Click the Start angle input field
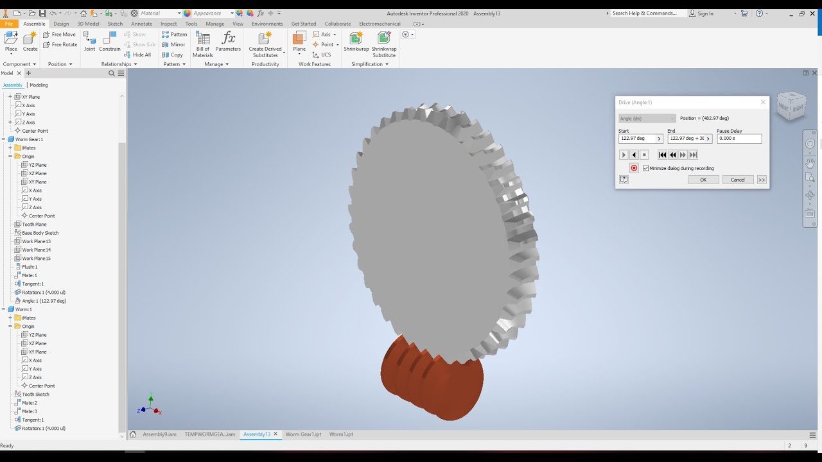This screenshot has width=822, height=462. point(637,139)
